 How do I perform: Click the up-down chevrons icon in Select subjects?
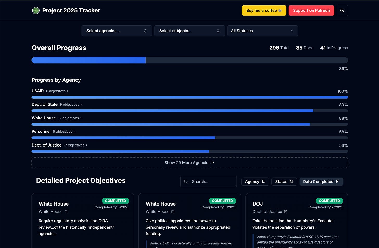point(218,31)
